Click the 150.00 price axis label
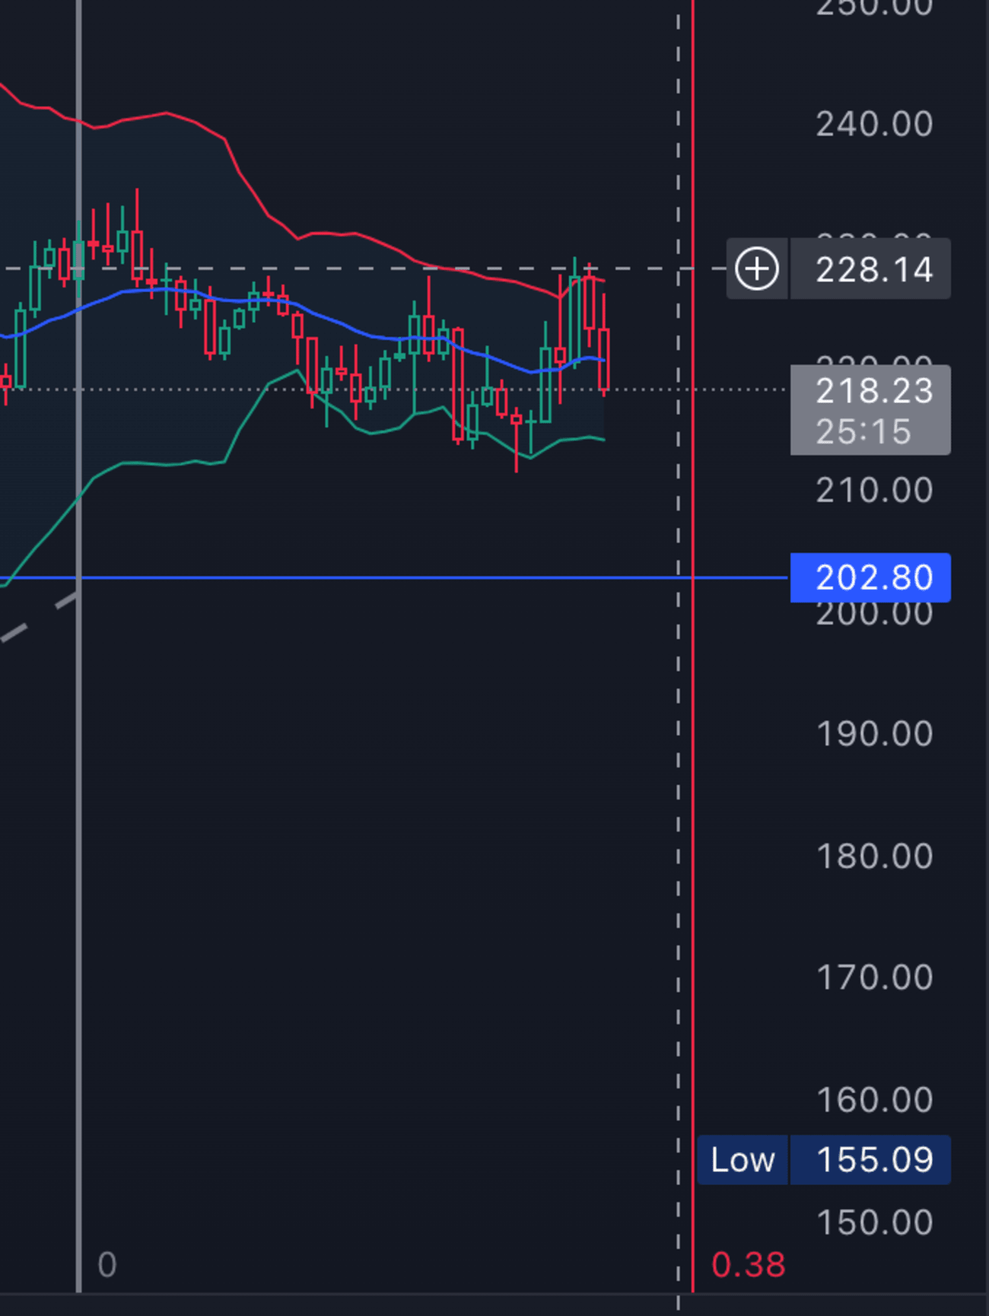 click(x=874, y=1222)
